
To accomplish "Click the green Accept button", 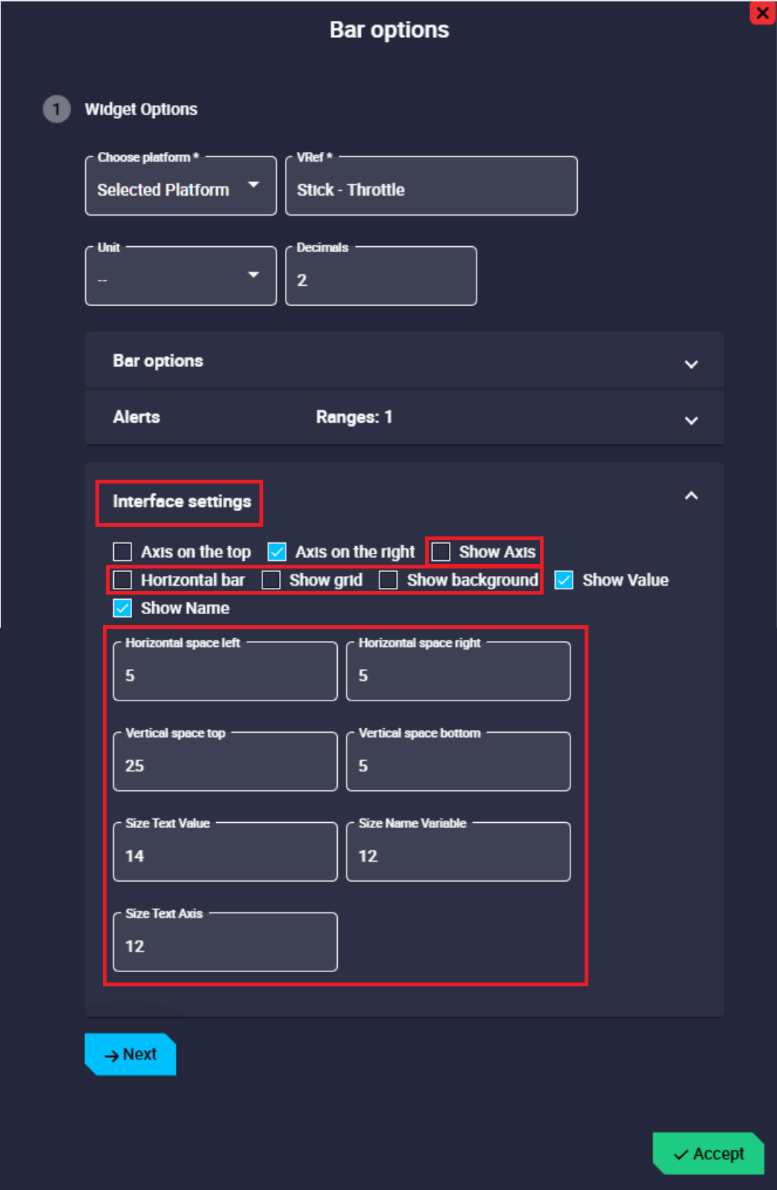I will pos(708,1153).
